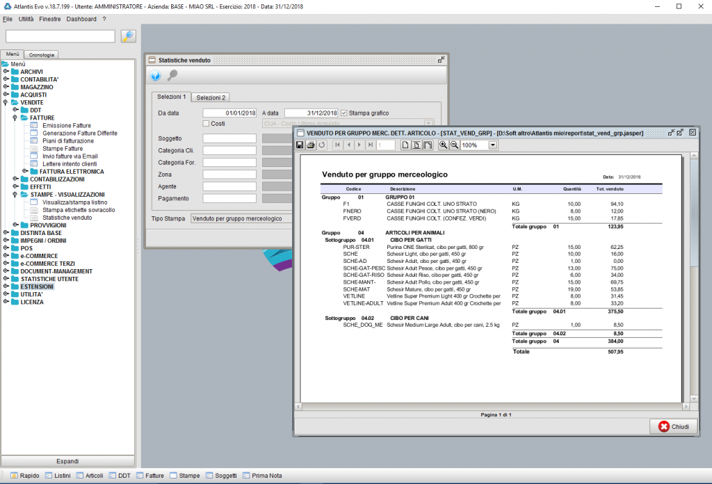
Task: Uncheck the Stampa grafico checkbox
Action: click(344, 113)
